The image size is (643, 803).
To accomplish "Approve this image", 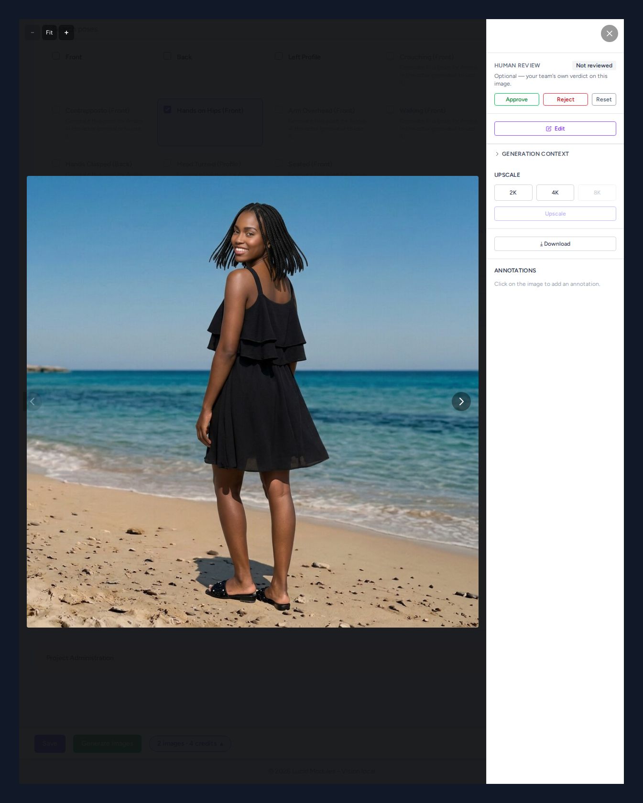I will [x=516, y=99].
